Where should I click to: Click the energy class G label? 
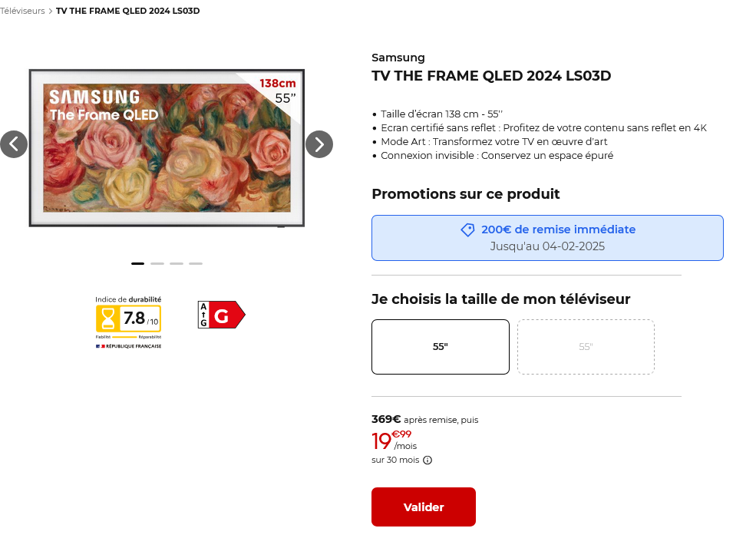pos(221,315)
